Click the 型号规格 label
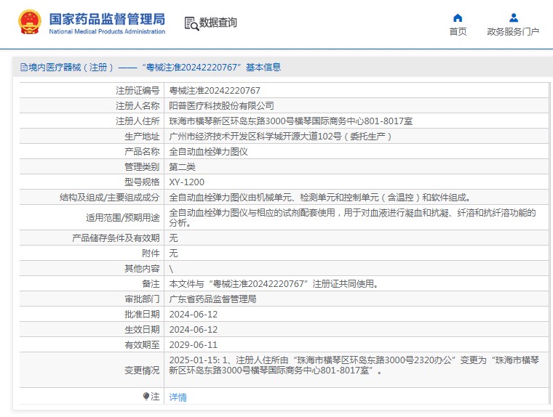Screen dimensions: 553x417 [x=142, y=182]
